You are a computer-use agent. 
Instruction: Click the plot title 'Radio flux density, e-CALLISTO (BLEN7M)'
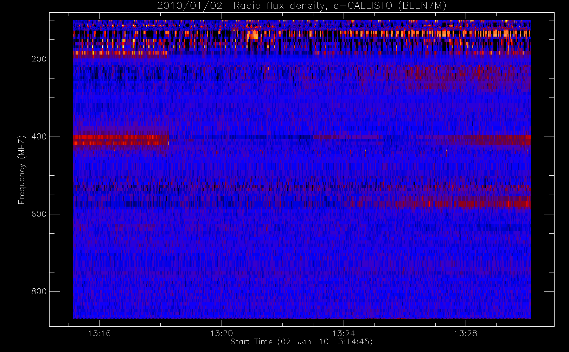point(340,6)
